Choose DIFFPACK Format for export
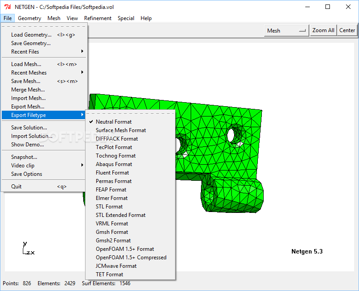This screenshot has height=291, width=359. tap(130, 138)
